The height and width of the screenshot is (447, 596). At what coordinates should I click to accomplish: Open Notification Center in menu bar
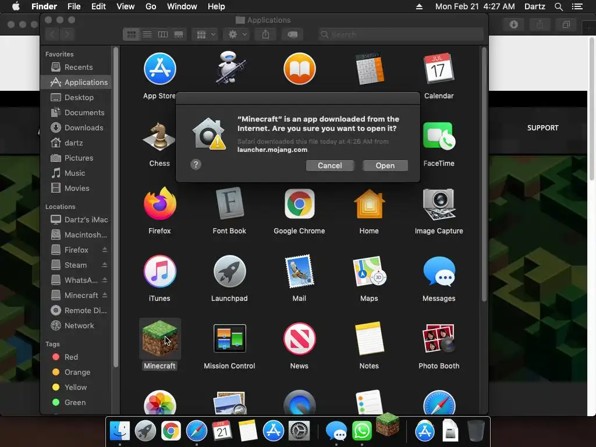[577, 6]
